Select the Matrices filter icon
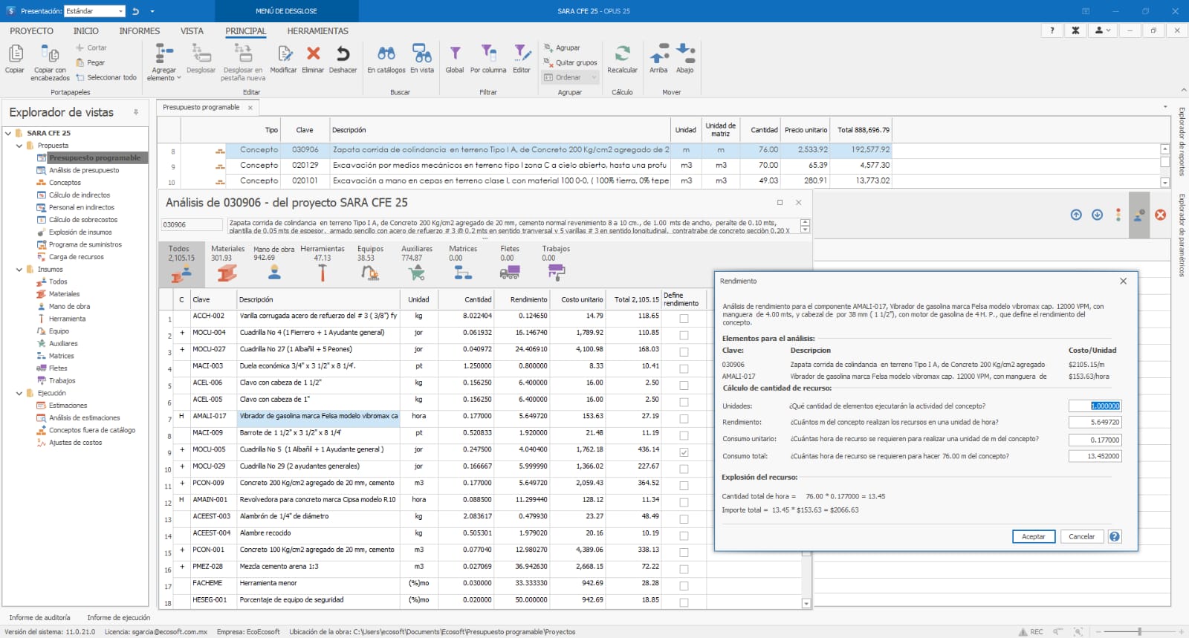Viewport: 1189px width, 638px height. (x=463, y=273)
